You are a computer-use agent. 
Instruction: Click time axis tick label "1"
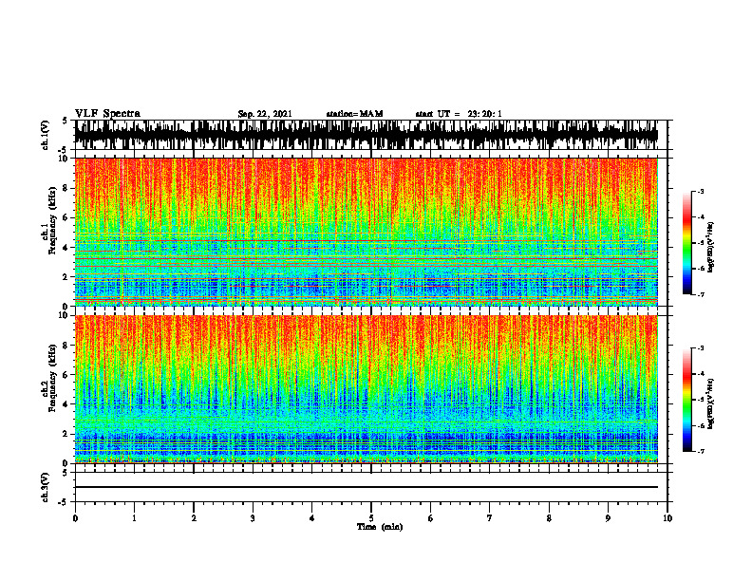click(134, 518)
